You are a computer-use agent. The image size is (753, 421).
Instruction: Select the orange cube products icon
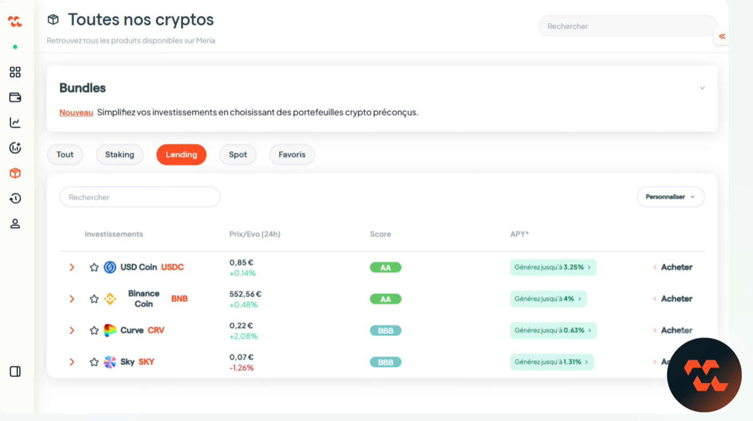coord(15,173)
